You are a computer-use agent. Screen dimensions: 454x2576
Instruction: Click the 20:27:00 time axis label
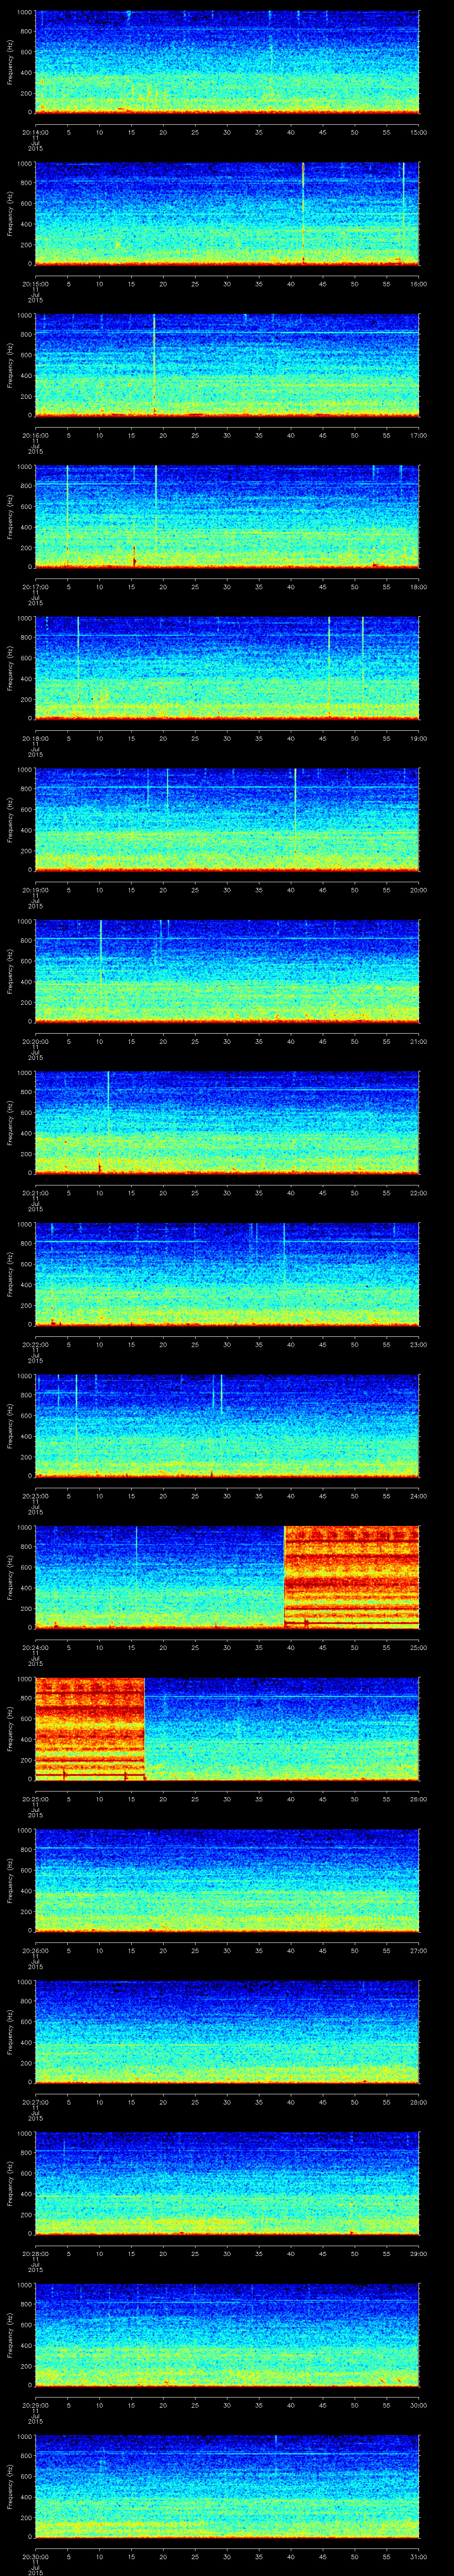tap(35, 2102)
